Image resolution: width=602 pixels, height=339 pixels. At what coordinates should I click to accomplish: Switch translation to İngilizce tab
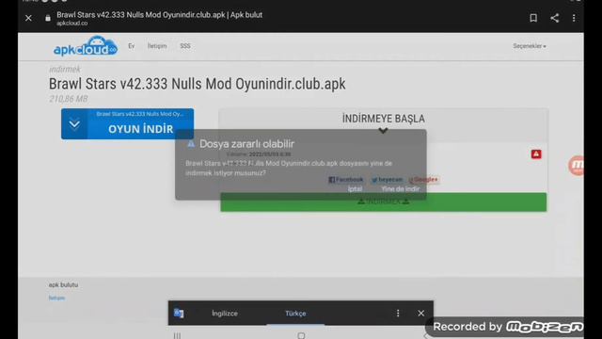225,314
